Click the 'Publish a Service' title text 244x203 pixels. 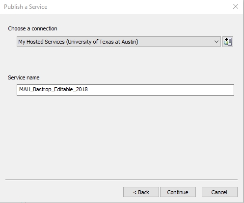pyautogui.click(x=26, y=7)
